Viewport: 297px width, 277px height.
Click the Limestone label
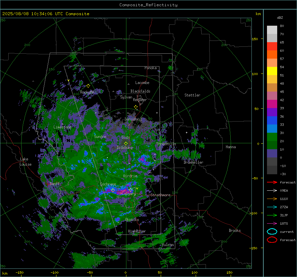(x=62, y=127)
